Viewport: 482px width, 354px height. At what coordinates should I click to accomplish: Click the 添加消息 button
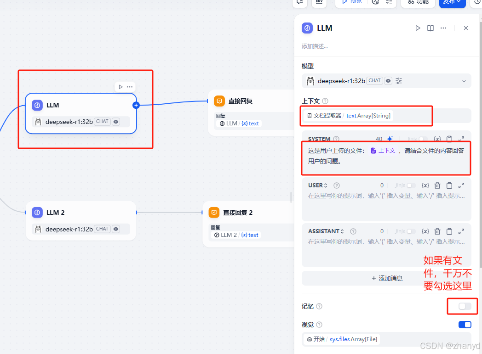click(x=386, y=278)
